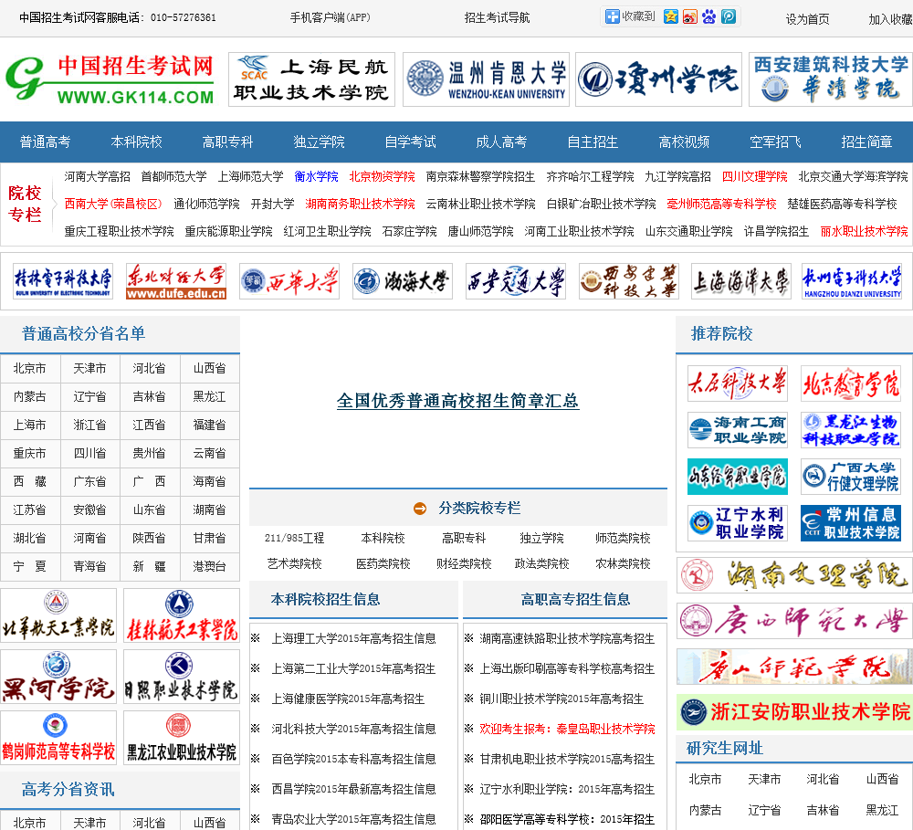This screenshot has width=913, height=830.
Task: Click the 全国优秀普通高校招生简章汇总 link
Action: point(457,401)
